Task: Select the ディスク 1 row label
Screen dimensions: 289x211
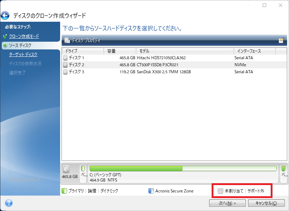Action: (77, 58)
